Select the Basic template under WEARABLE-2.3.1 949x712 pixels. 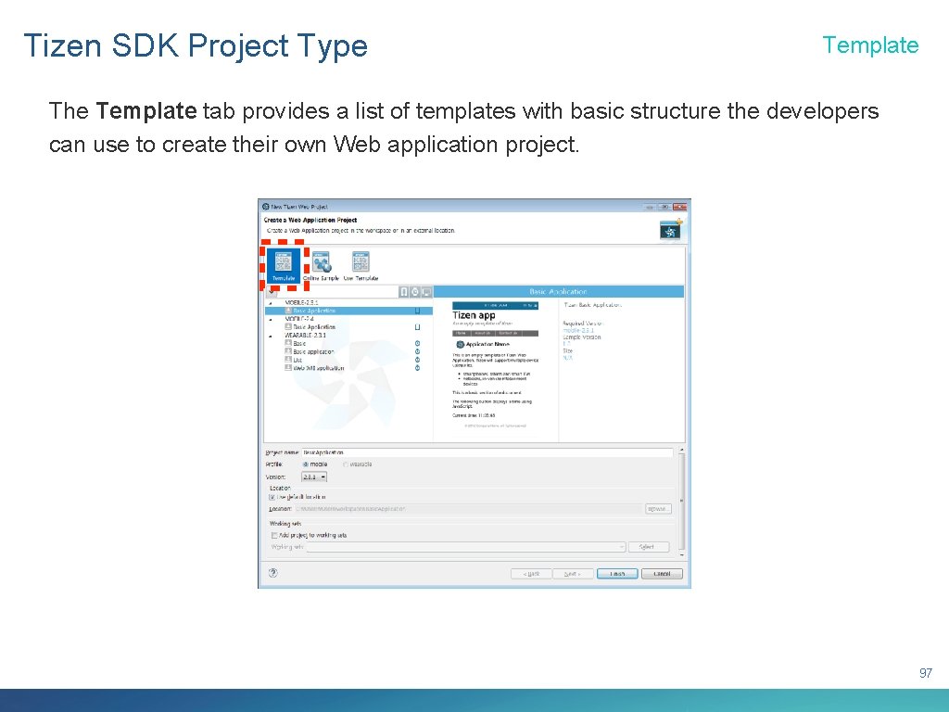(299, 343)
